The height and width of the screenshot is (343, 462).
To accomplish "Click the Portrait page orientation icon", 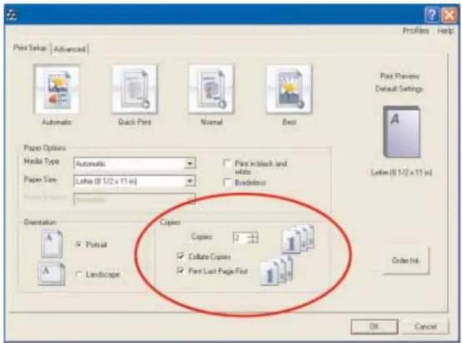I will click(52, 244).
